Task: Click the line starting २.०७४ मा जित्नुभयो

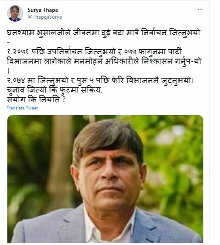Action: pos(100,81)
